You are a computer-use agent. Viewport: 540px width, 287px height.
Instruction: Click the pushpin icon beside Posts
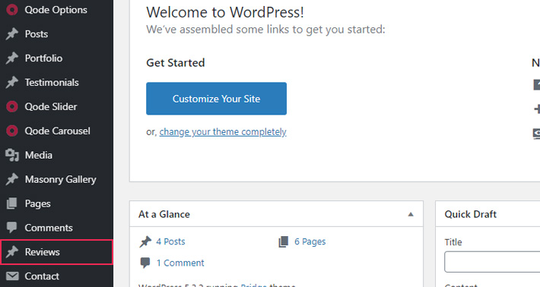coord(12,33)
